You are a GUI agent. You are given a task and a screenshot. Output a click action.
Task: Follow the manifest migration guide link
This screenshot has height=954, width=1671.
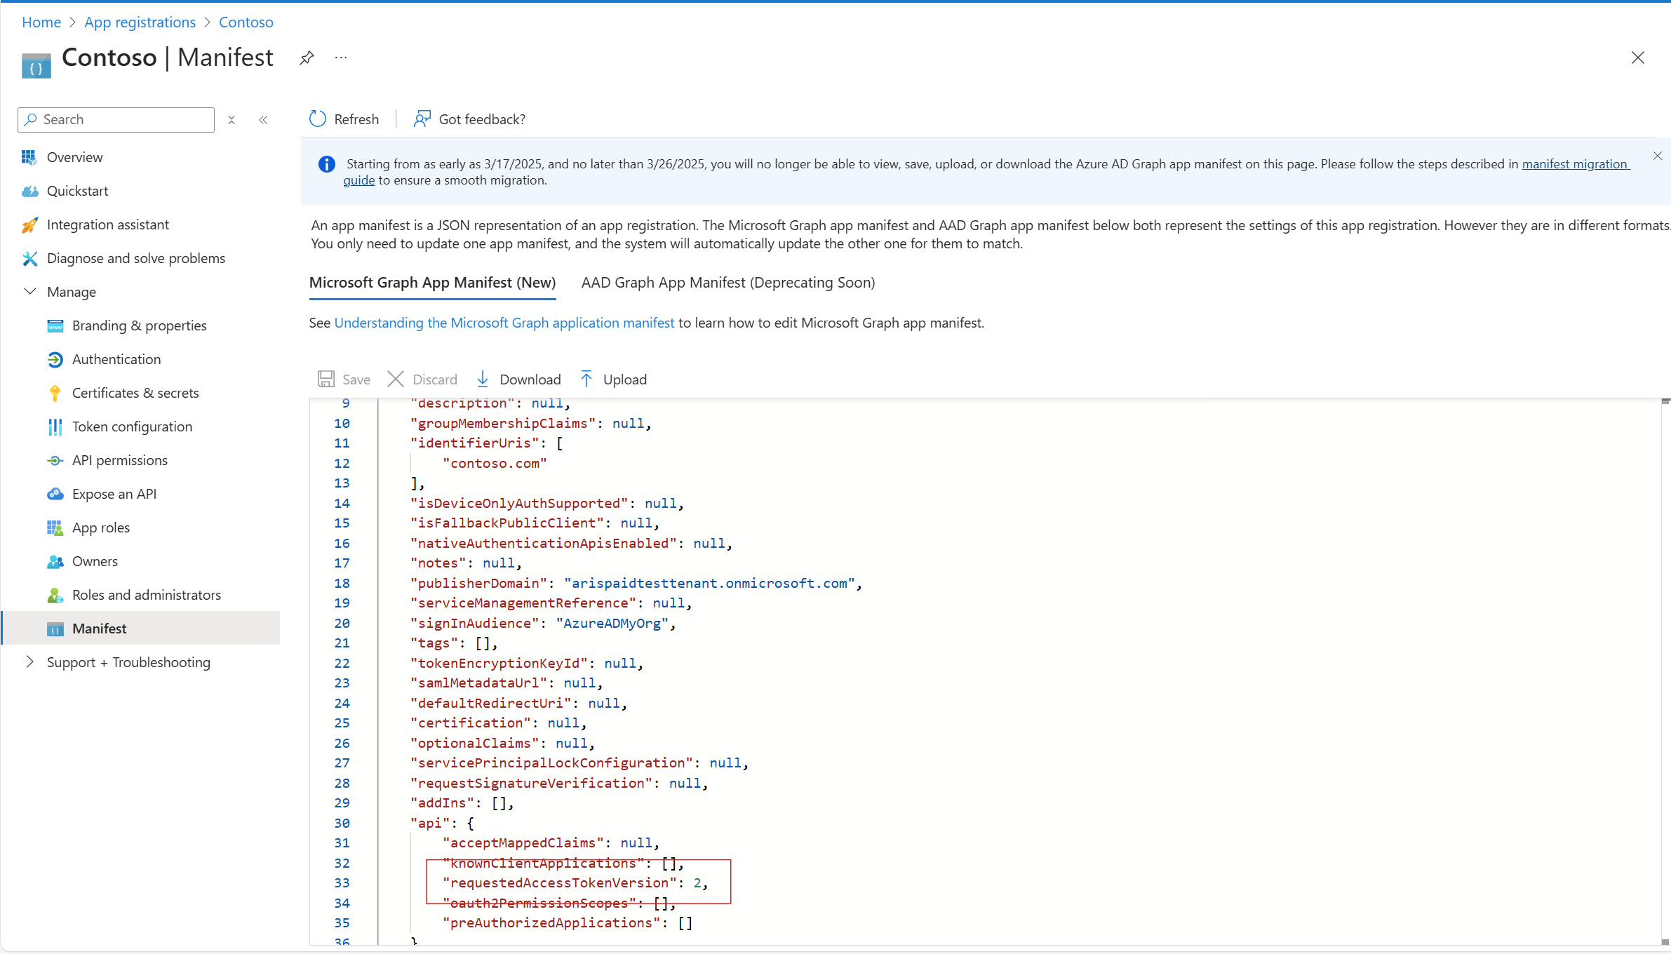tap(1573, 163)
